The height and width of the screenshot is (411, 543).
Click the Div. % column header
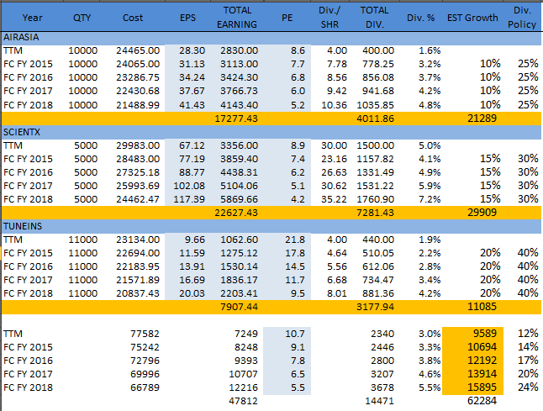(x=421, y=18)
